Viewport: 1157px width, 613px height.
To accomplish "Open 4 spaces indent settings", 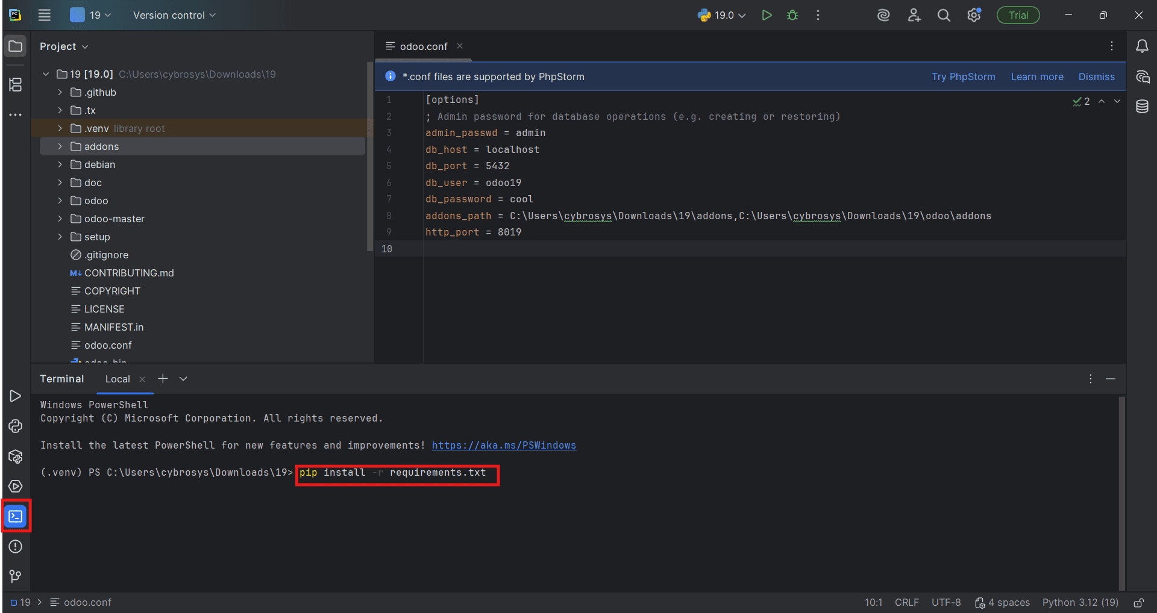I will (x=1003, y=602).
